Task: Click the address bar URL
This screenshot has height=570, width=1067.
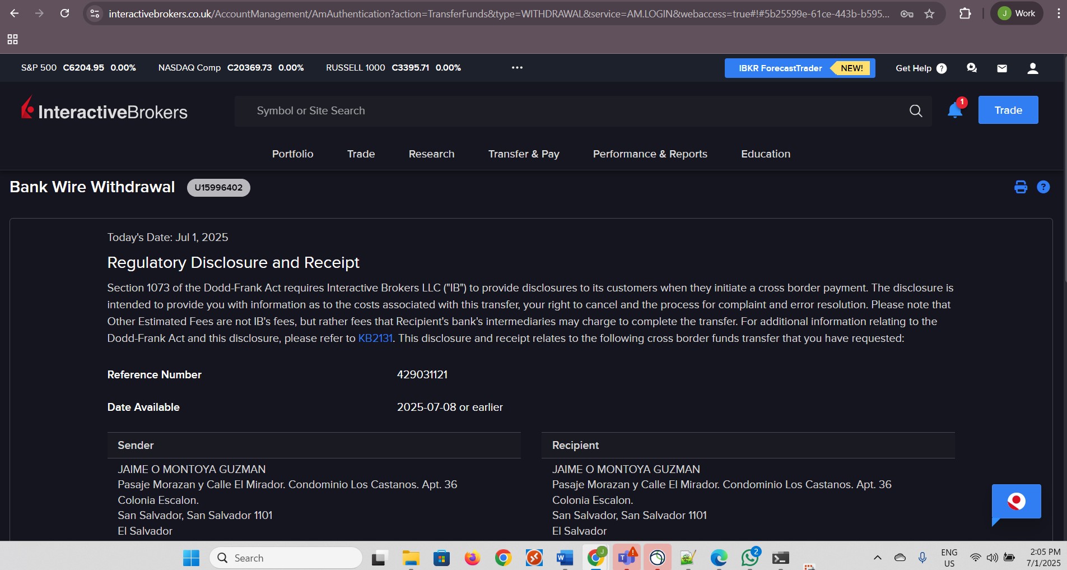Action: tap(498, 13)
